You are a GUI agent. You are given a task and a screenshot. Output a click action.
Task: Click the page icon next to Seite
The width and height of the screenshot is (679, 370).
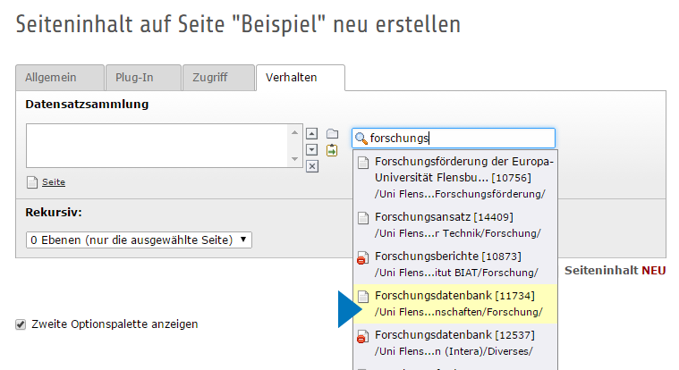33,182
